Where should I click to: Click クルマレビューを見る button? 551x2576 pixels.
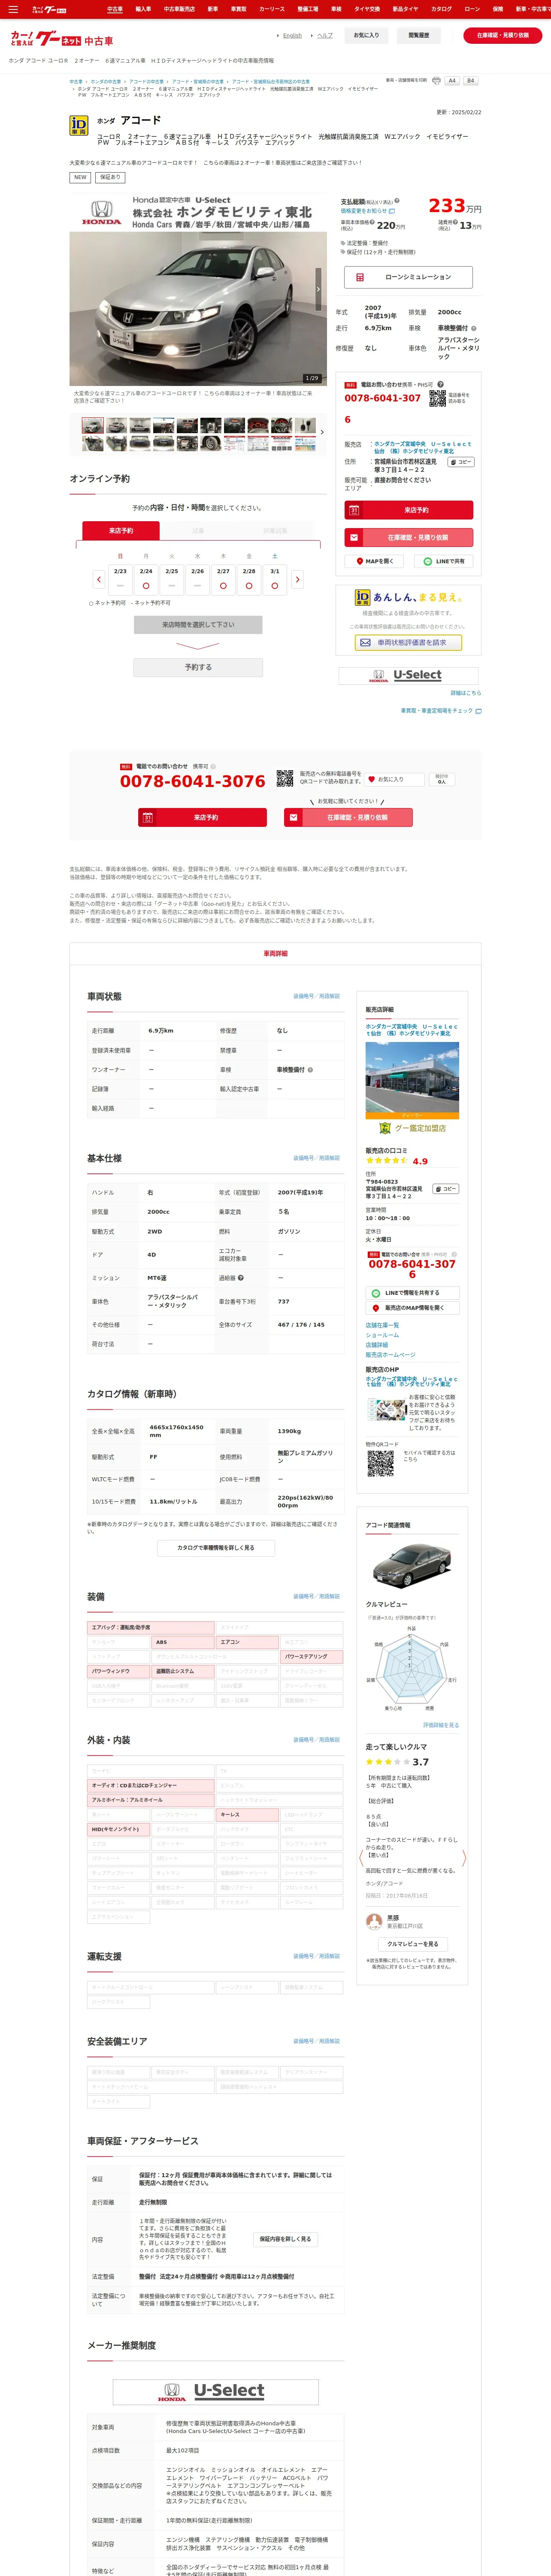[x=412, y=1944]
